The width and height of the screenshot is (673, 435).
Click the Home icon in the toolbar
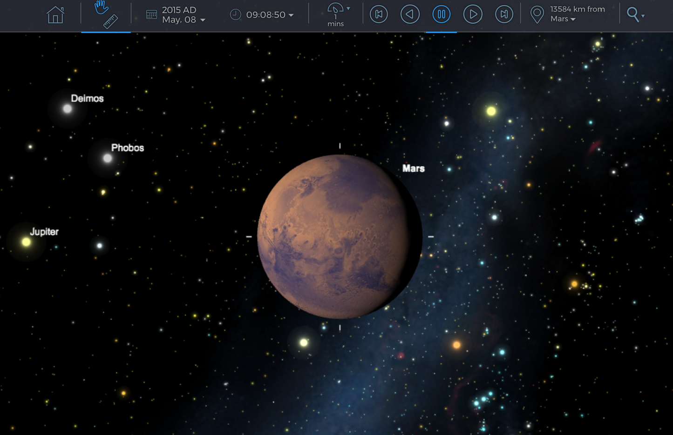tap(55, 14)
